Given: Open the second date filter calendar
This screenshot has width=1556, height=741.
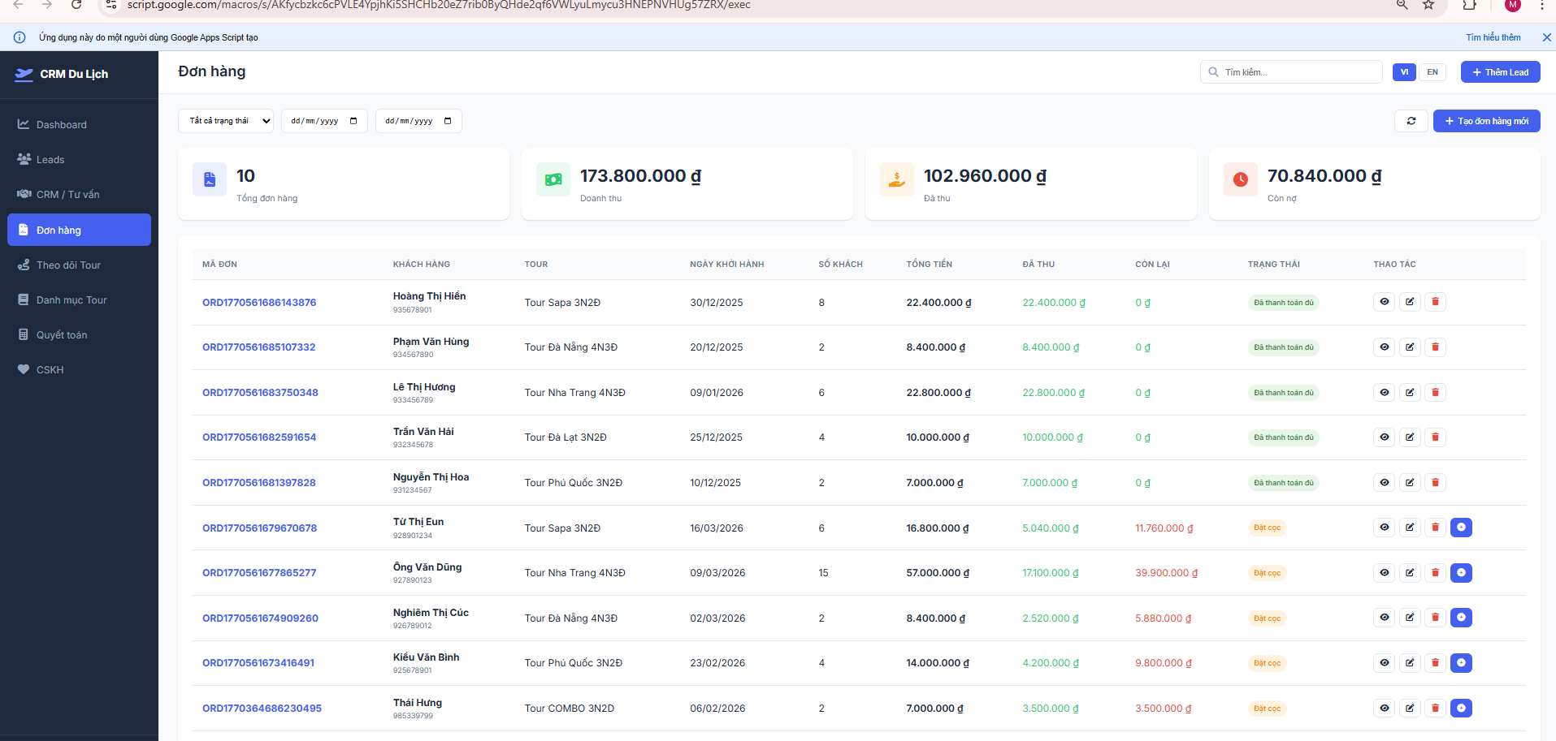Looking at the screenshot, I should (448, 121).
